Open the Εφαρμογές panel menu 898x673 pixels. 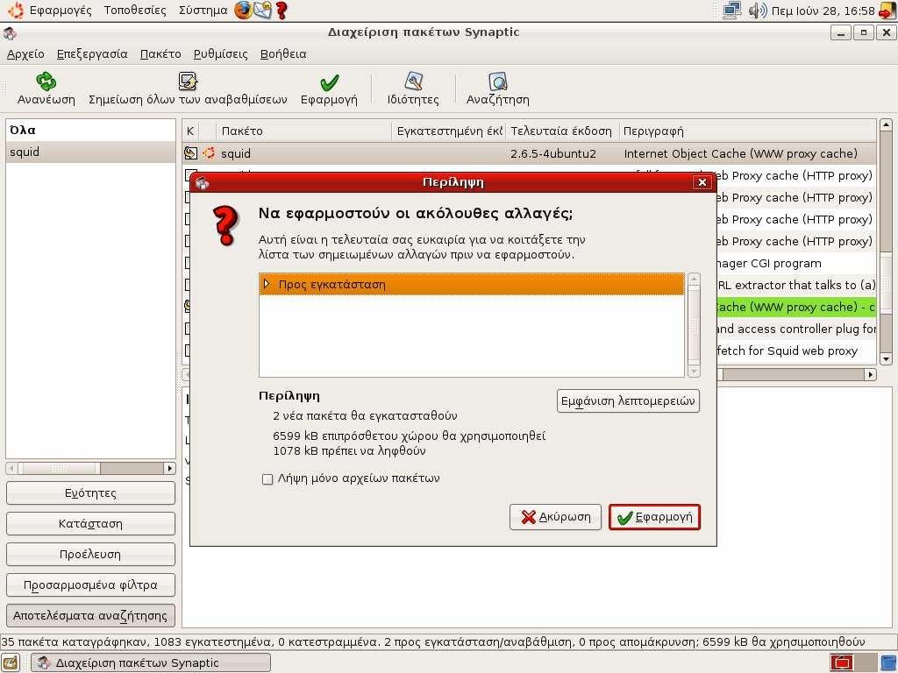pos(61,11)
